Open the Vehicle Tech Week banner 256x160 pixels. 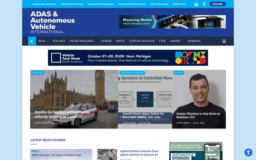tap(128, 58)
